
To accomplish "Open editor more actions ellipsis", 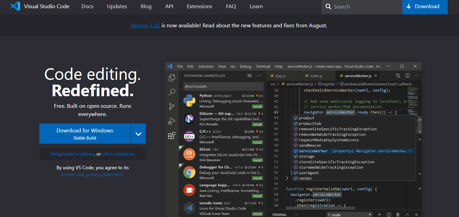I will point(416,76).
